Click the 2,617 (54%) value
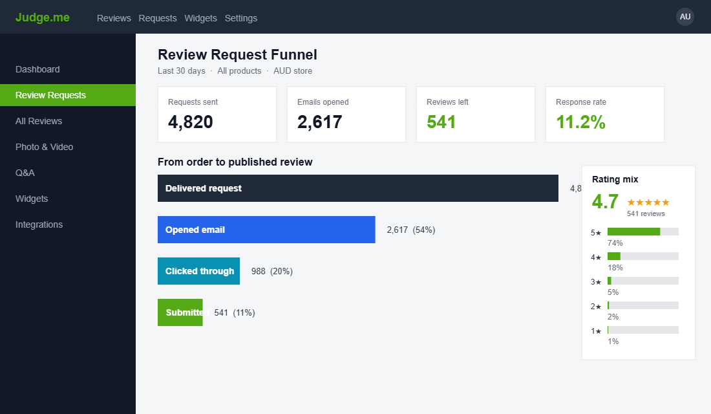 [x=411, y=230]
